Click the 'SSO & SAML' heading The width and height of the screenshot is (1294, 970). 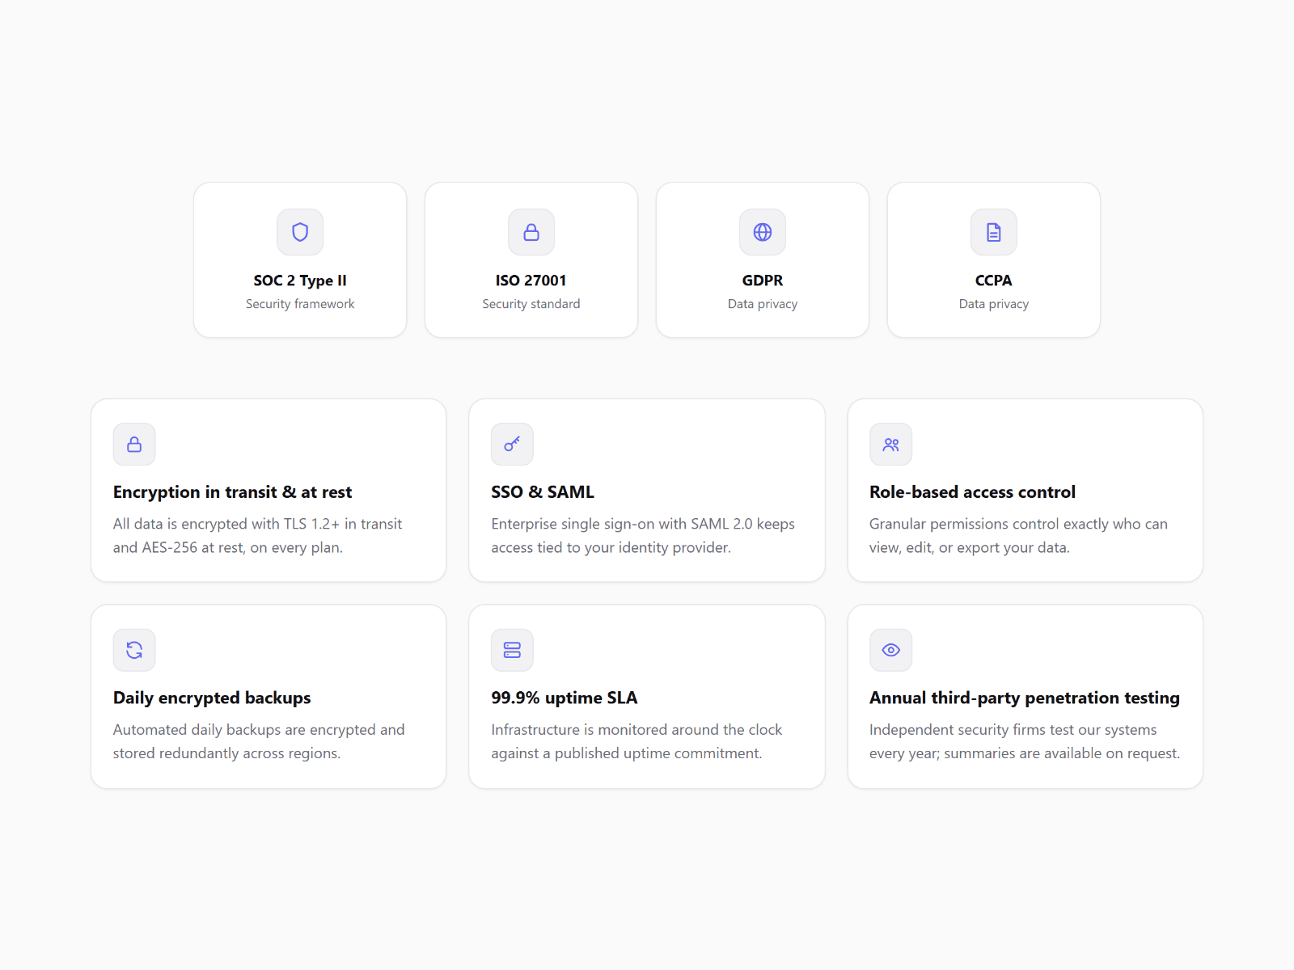tap(543, 492)
